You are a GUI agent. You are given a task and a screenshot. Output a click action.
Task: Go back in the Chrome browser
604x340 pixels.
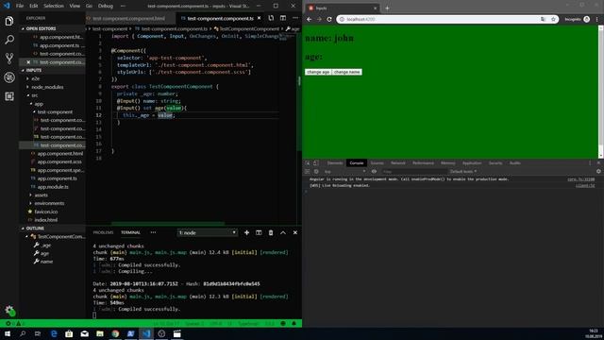click(x=310, y=19)
